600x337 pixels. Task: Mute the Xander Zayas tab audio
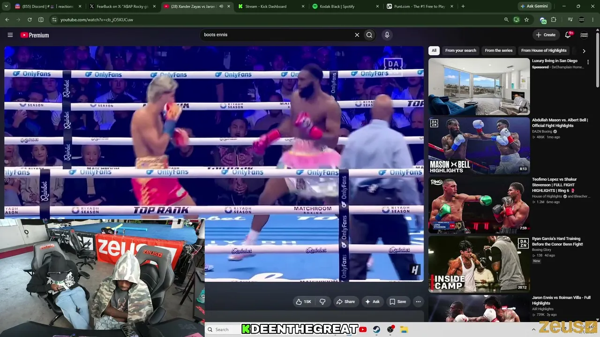[221, 7]
